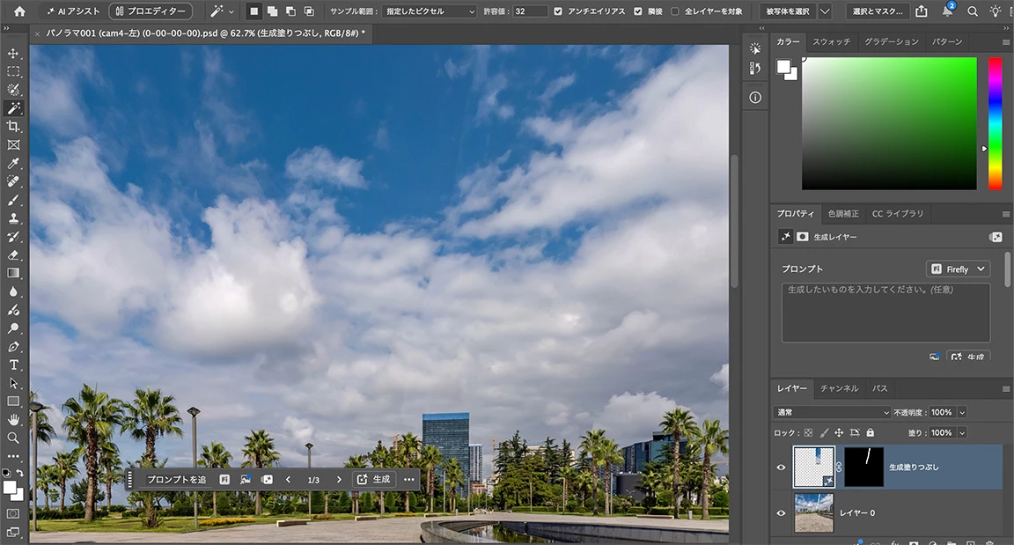Hide the 生成塗りつぶし layer
Screen dimensions: 1014x545
781,467
